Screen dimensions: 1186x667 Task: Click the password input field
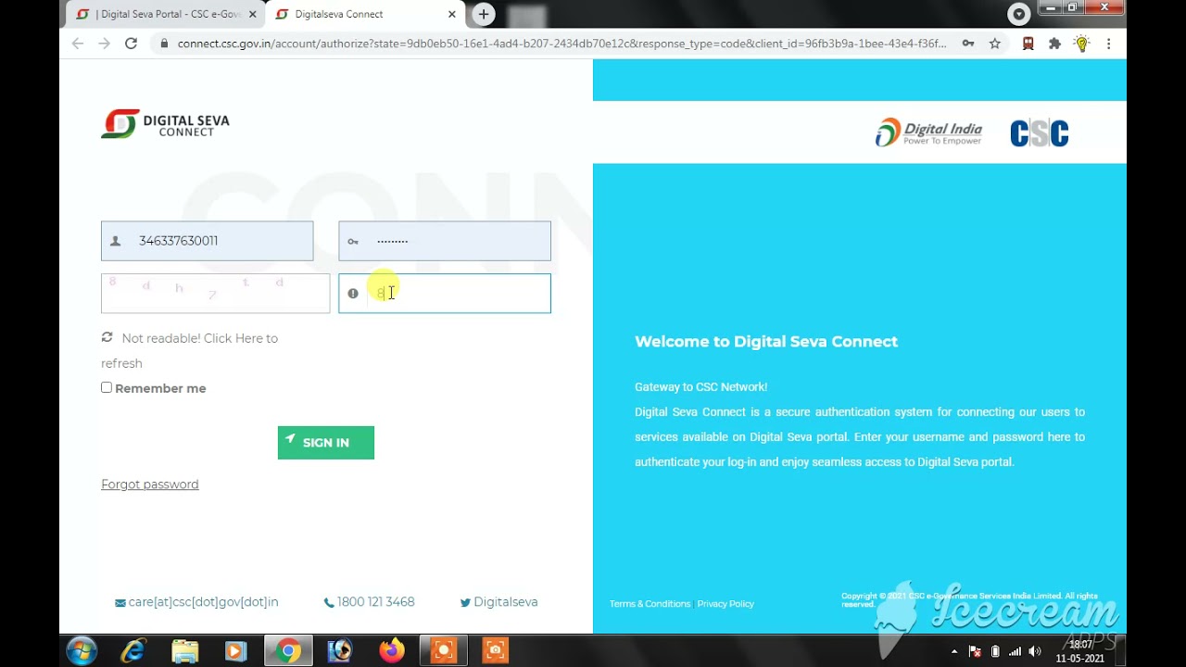point(445,241)
